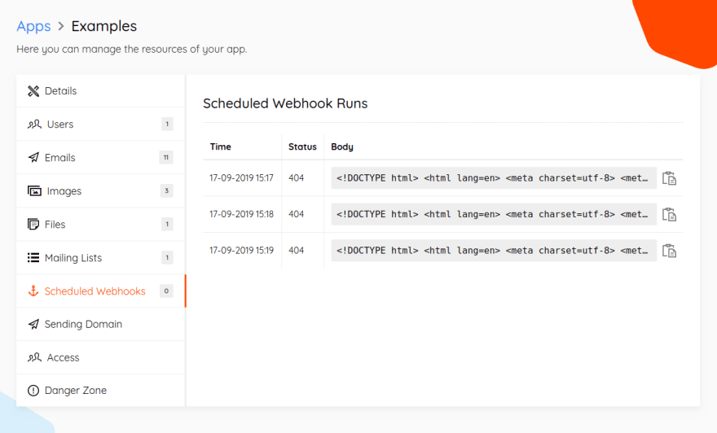Select body text of the 15:17 run
Image resolution: width=717 pixels, height=433 pixels.
(494, 178)
